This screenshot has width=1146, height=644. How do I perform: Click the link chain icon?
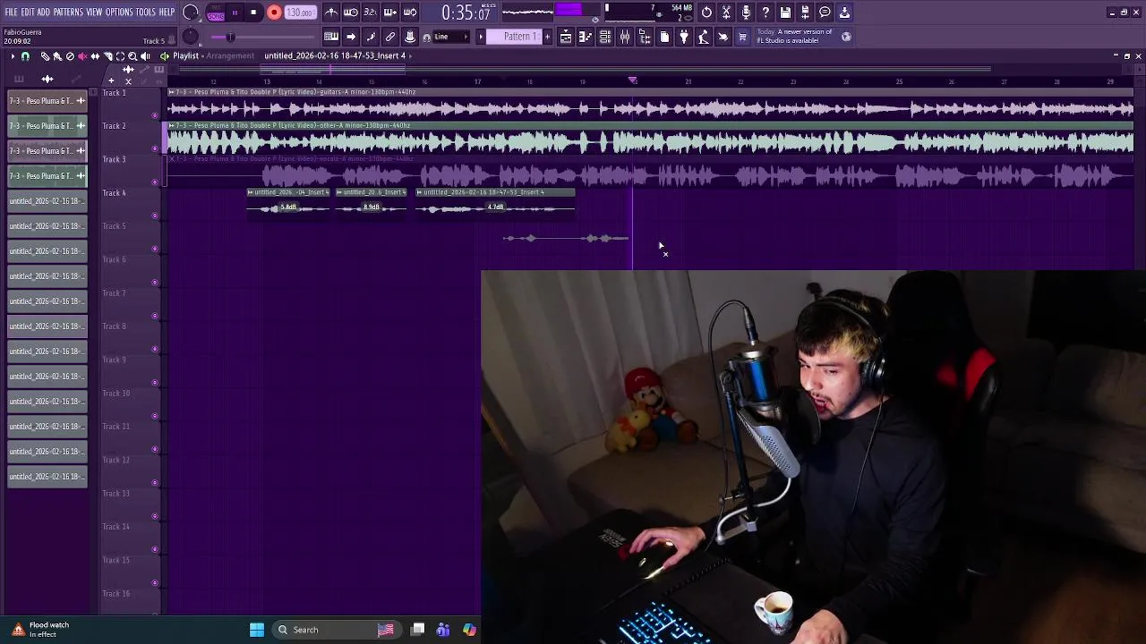[390, 37]
